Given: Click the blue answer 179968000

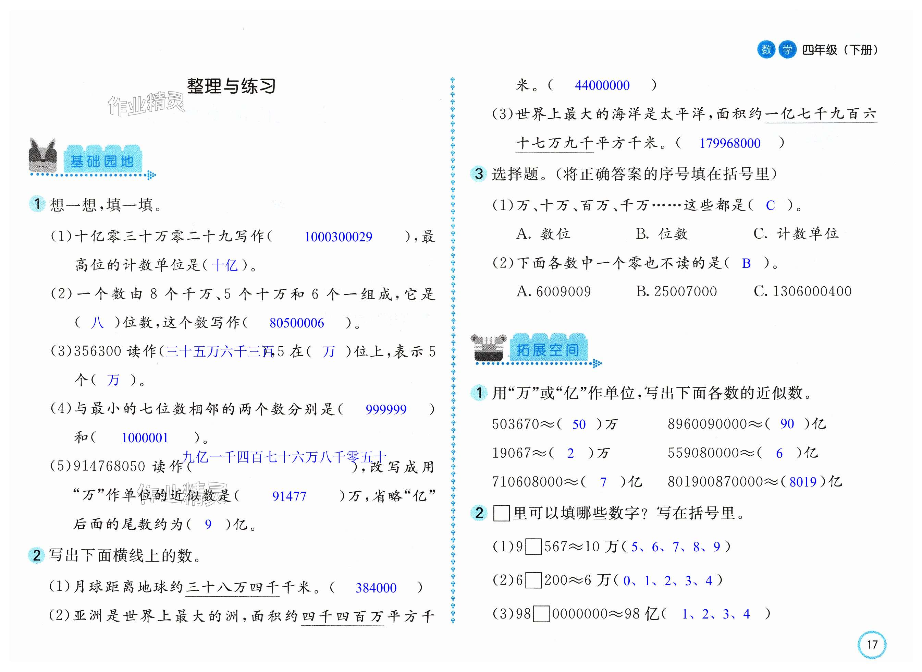Looking at the screenshot, I should (x=730, y=143).
